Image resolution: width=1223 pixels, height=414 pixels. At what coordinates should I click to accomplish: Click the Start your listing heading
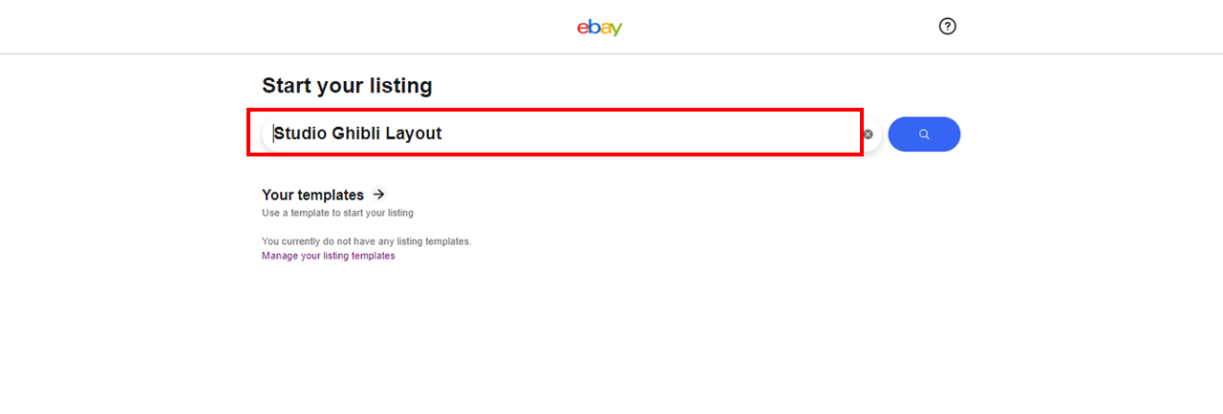click(x=347, y=85)
